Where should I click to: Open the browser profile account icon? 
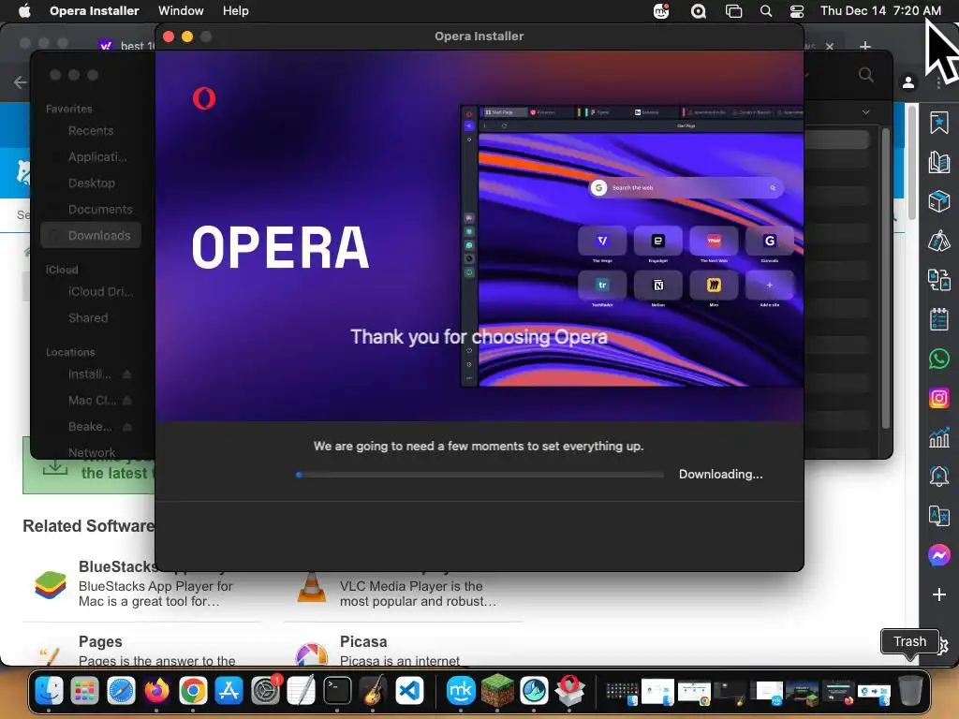coord(908,82)
